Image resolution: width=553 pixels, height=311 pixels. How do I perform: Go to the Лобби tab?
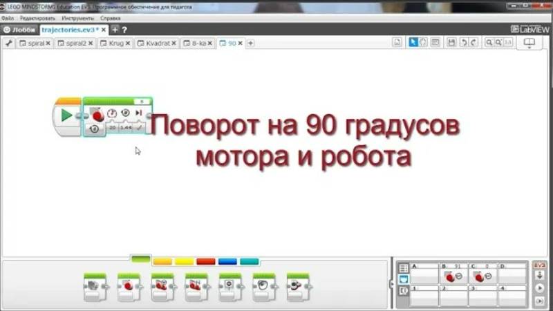20,30
